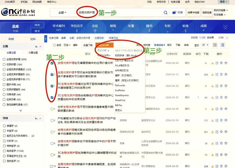235x168 pixels.
Task: Read online icon for 2024-03-10 article
Action: 217,132
